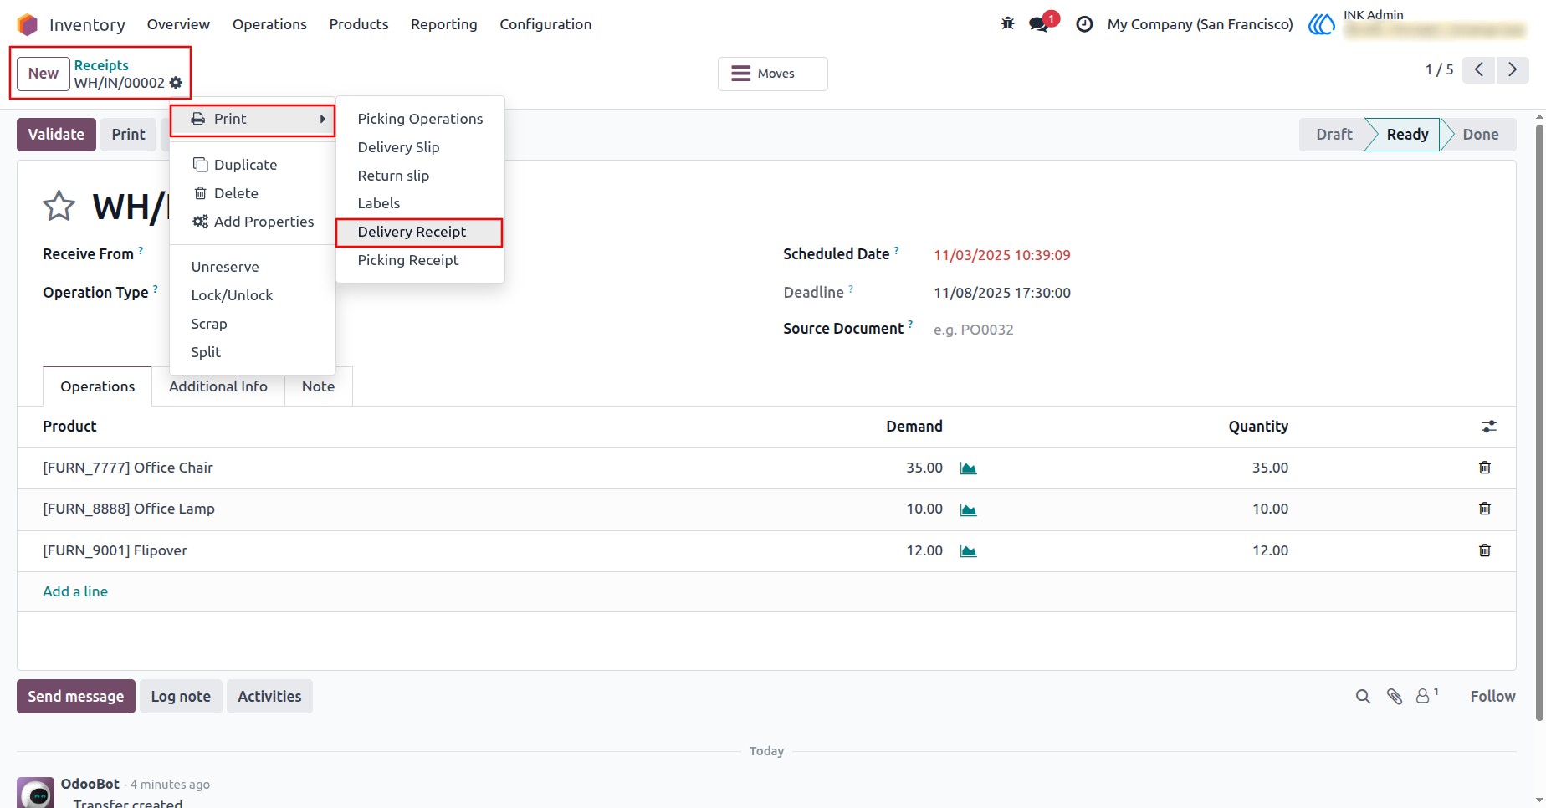
Task: Search messages with magnifier icon
Action: click(x=1363, y=697)
